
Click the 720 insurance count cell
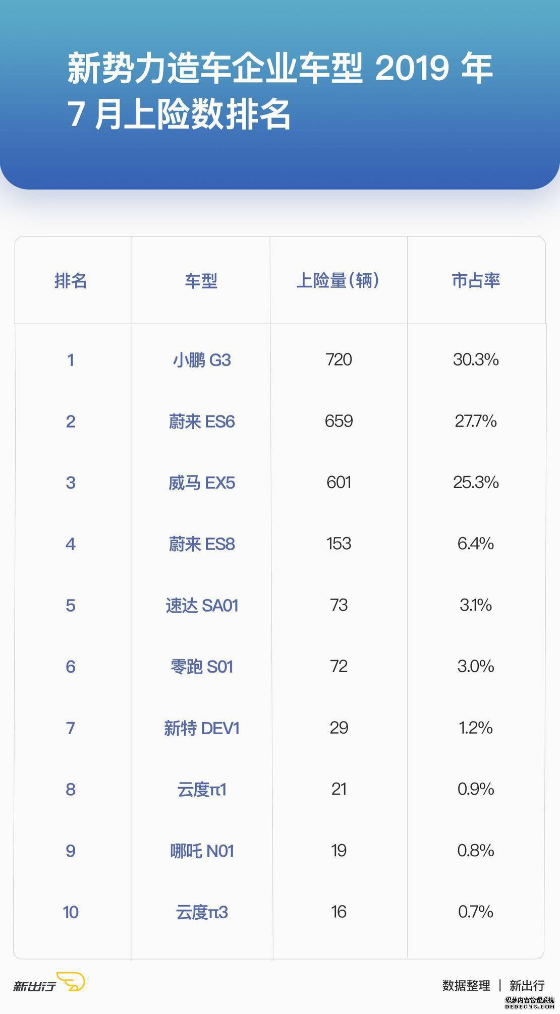339,360
